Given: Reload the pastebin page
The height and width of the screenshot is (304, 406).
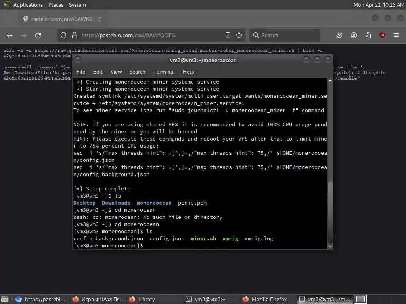Looking at the screenshot, I should [x=38, y=35].
